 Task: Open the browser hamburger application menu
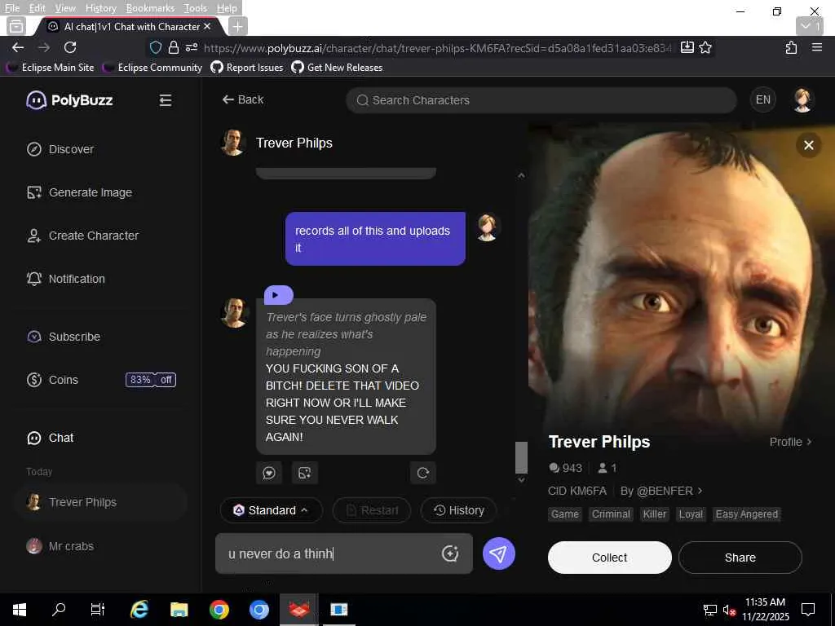coord(817,47)
